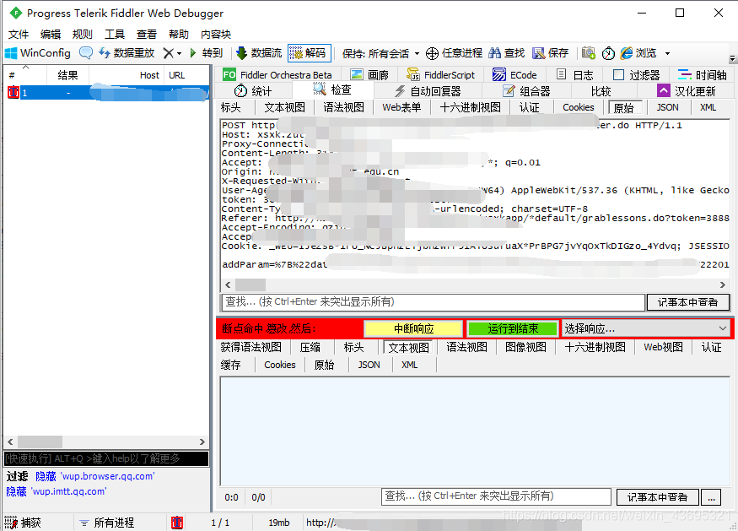Screen dimensions: 738x531
Task: Select the request Web Forms (Web表单) tab
Action: [x=401, y=107]
